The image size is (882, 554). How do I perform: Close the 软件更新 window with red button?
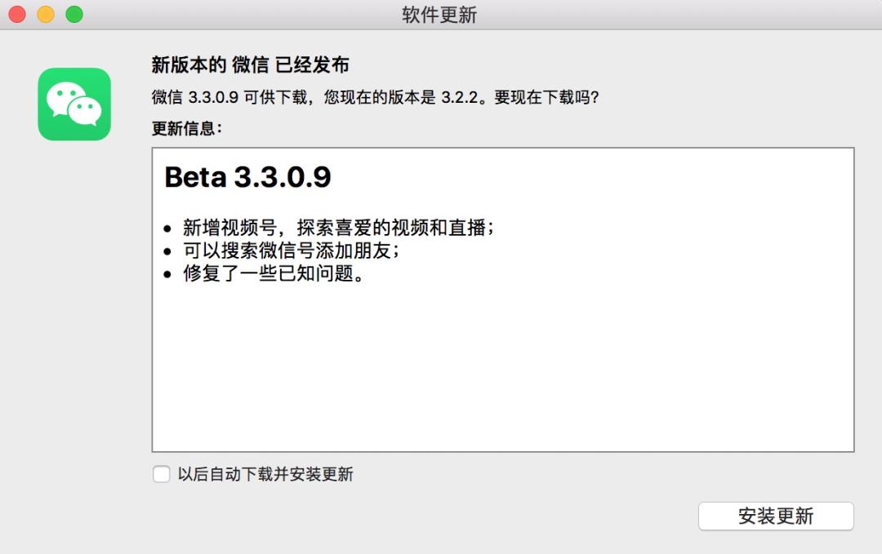[17, 14]
